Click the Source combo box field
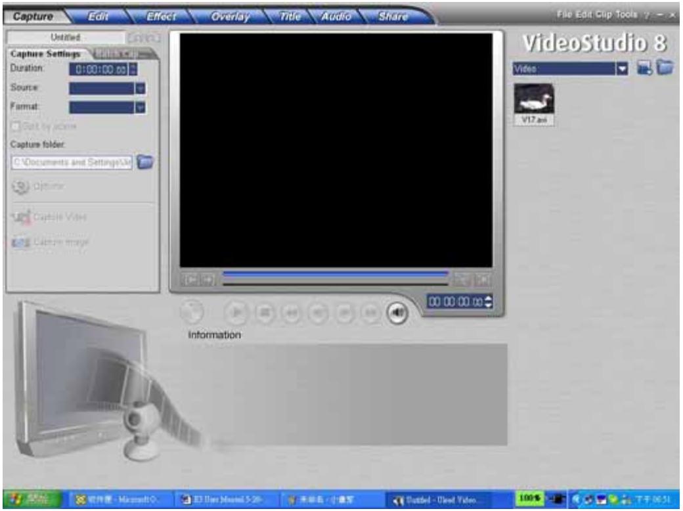Screen dimensions: 683x511 point(102,89)
